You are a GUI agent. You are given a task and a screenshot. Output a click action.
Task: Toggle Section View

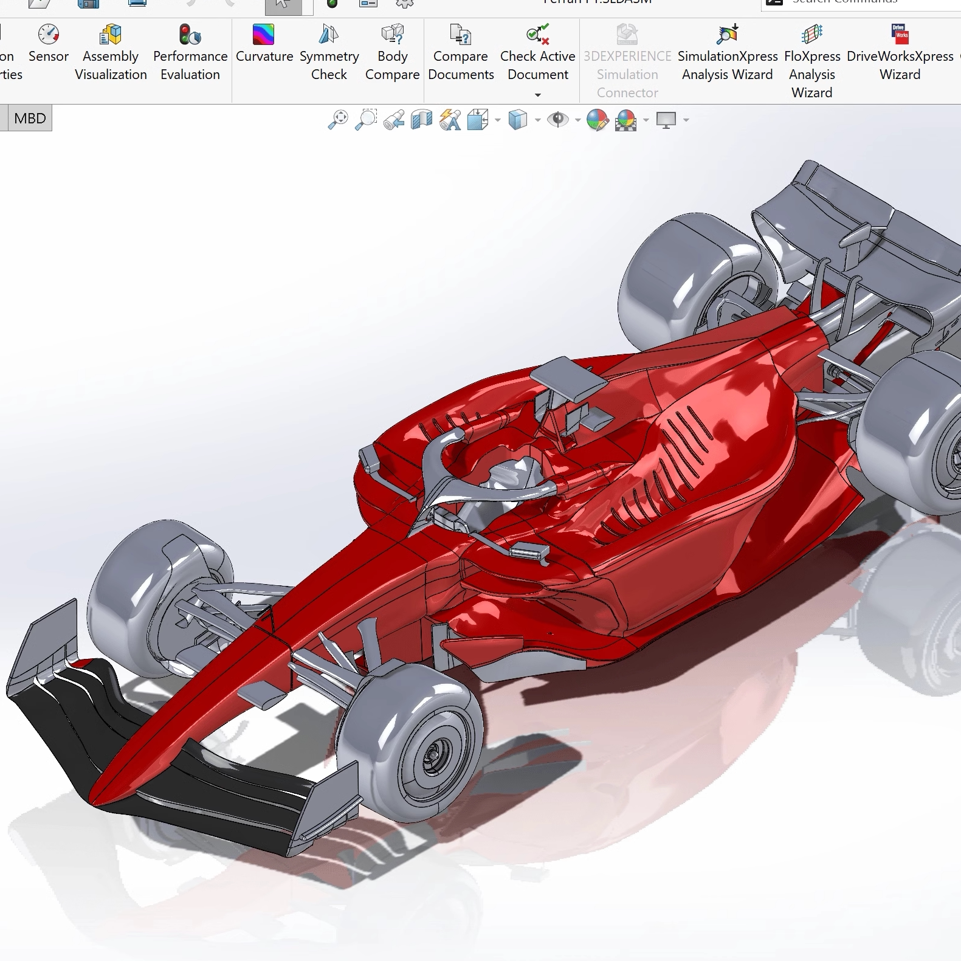point(422,120)
